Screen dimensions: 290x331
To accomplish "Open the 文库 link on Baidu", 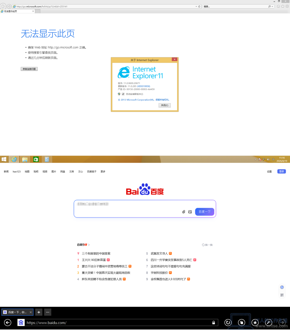I will 71,172.
